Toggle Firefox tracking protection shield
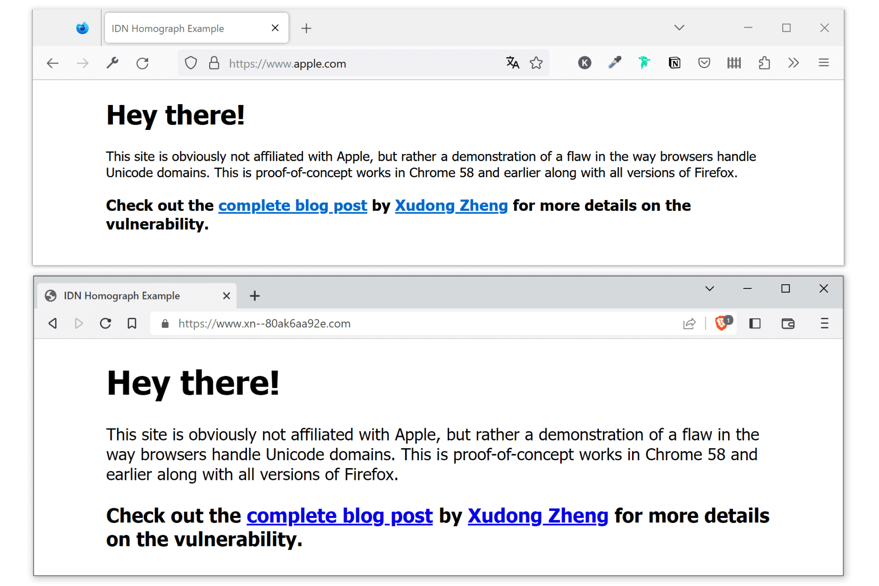 coord(191,63)
